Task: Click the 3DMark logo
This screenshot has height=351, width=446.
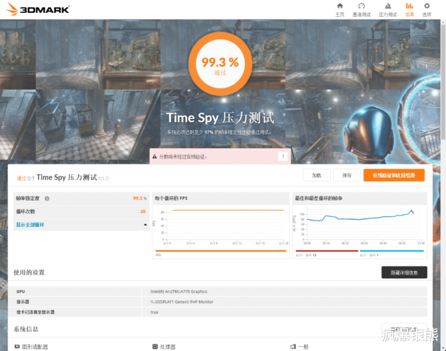Action: [38, 9]
